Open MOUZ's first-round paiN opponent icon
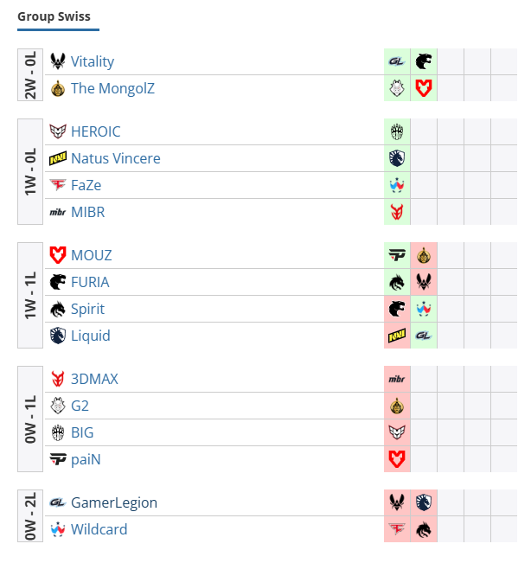 coord(397,255)
